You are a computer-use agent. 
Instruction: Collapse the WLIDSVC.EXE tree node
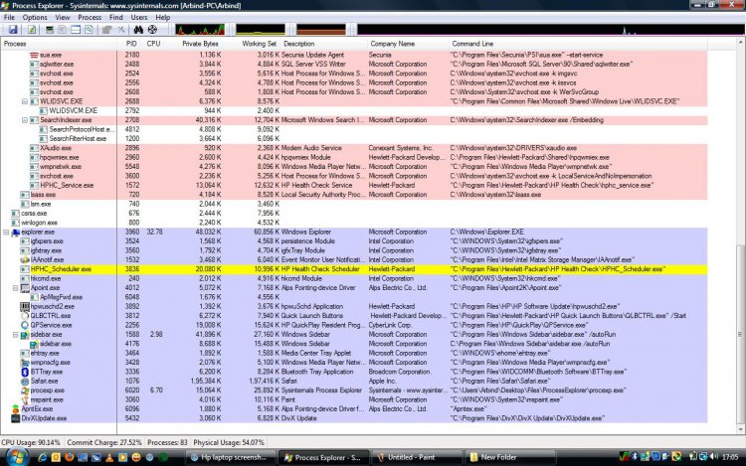tap(25, 101)
